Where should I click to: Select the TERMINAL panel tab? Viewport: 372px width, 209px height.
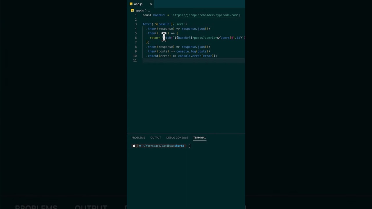pos(199,138)
